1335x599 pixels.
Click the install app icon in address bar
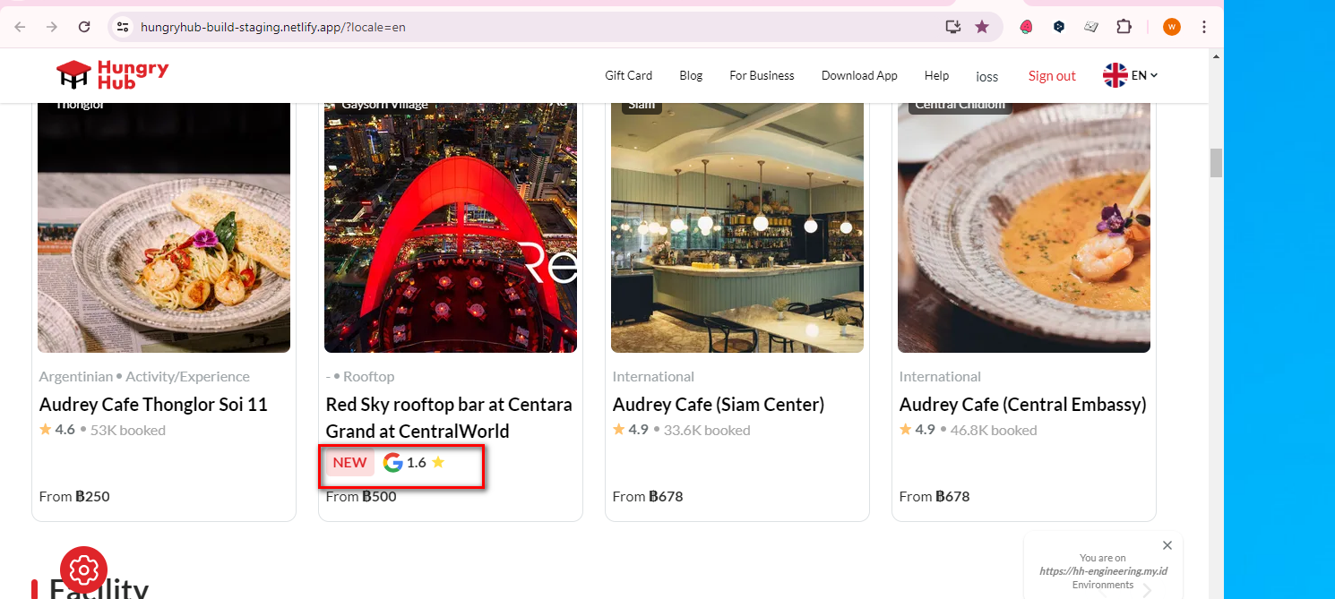tap(953, 27)
